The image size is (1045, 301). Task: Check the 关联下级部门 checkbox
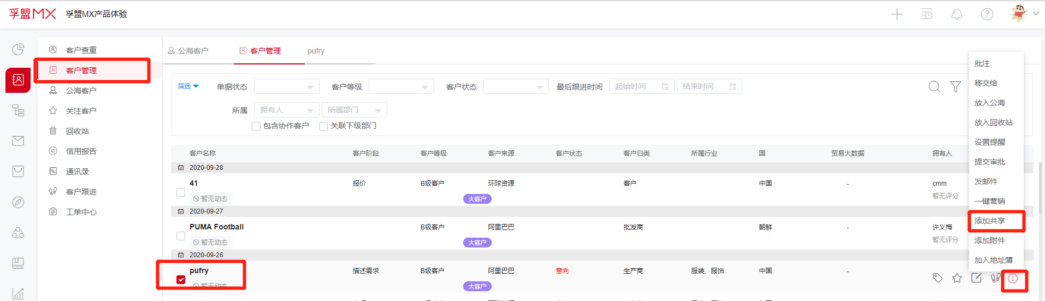point(323,126)
